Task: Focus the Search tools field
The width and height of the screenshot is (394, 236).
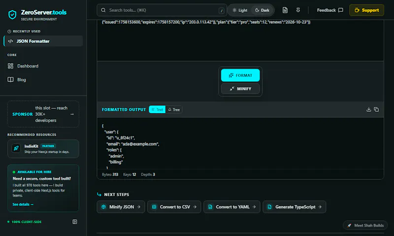Action: click(x=162, y=10)
